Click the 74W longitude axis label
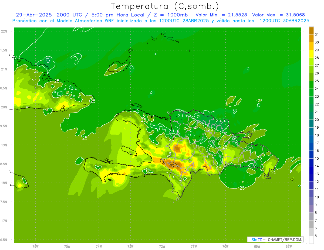The image size is (324, 250). click(99, 246)
